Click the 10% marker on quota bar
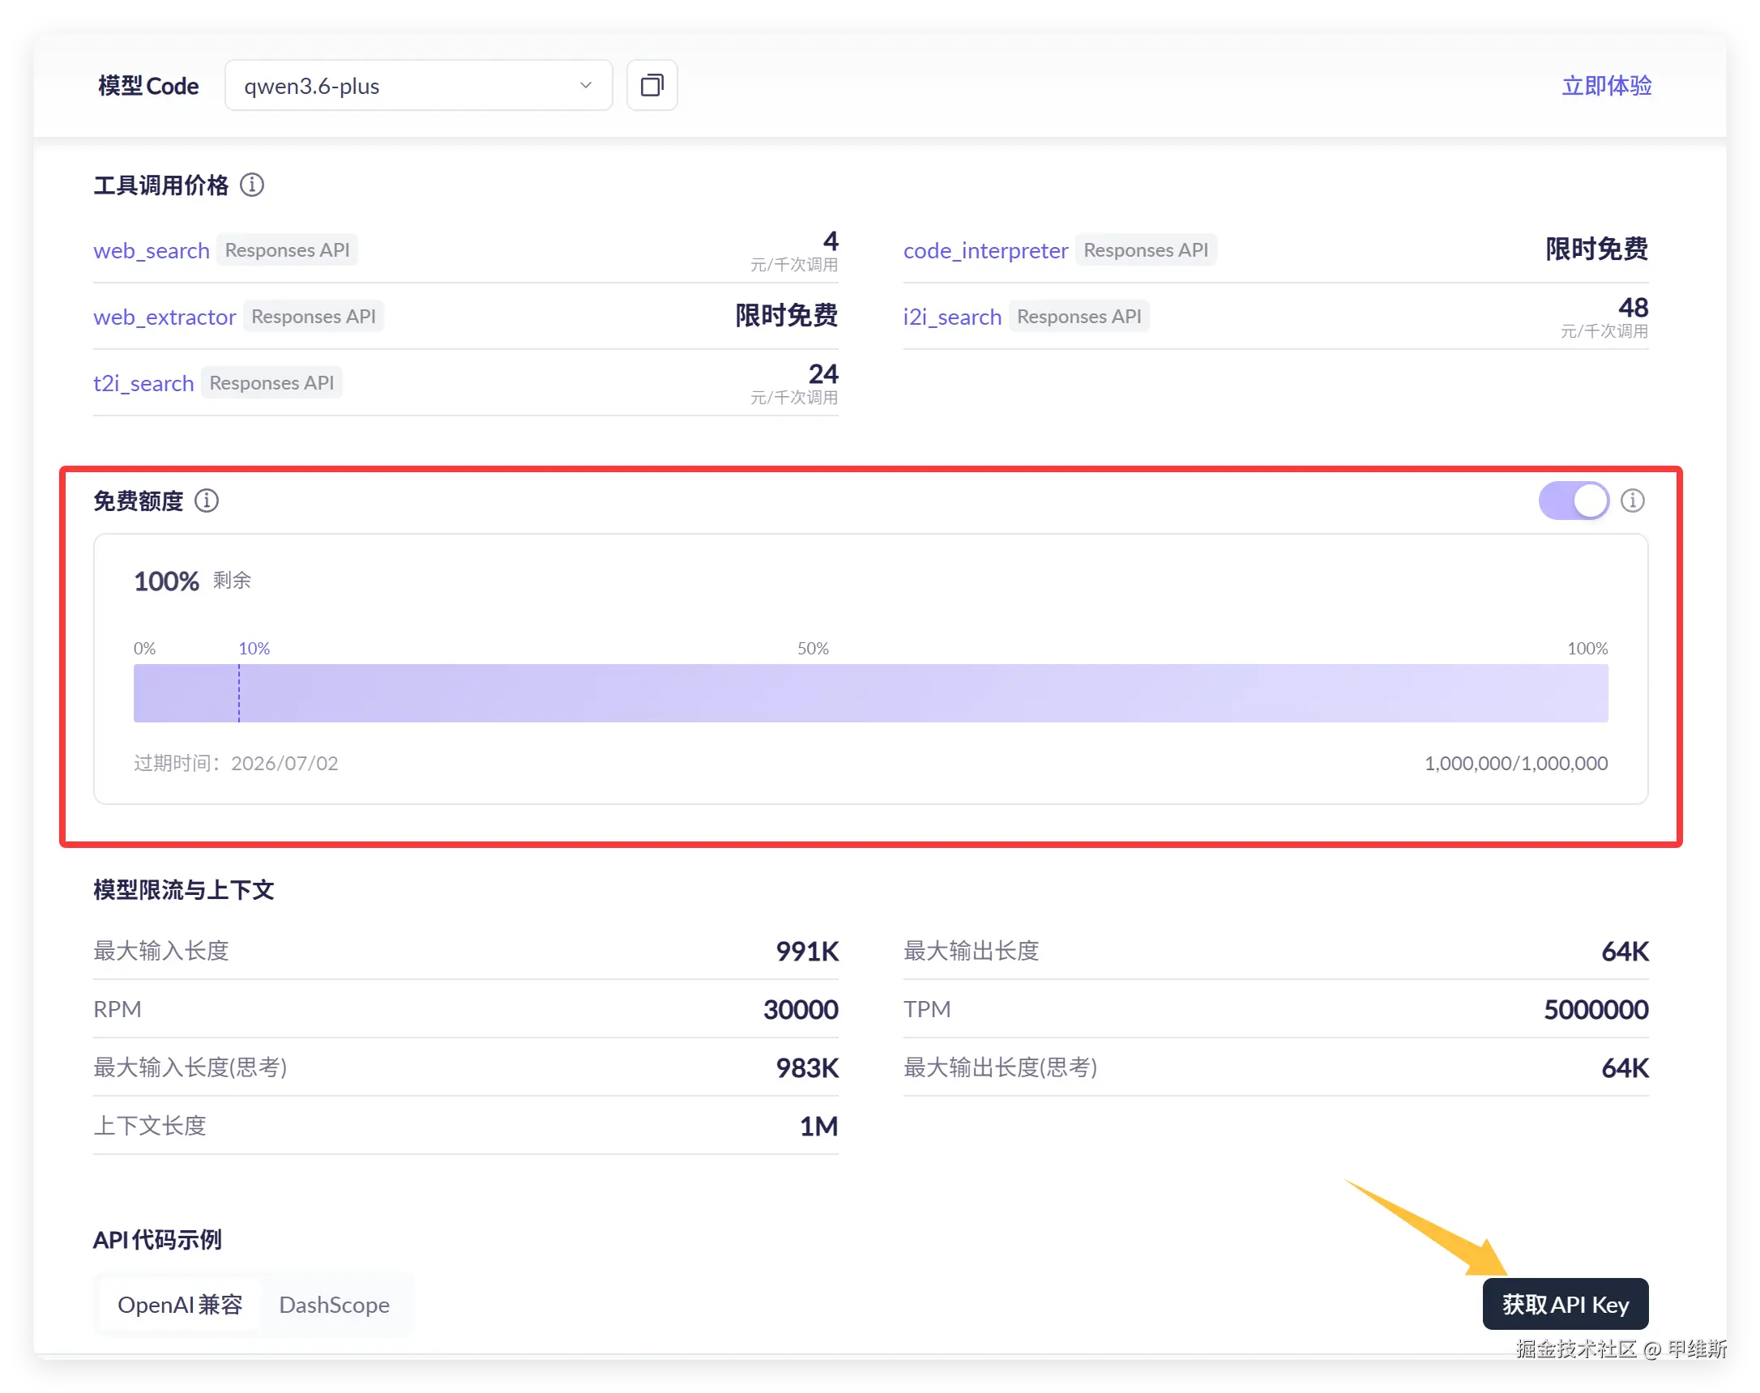This screenshot has height=1393, width=1760. pos(253,649)
